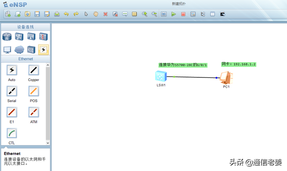Viewport: 287px width, 171px height.
Task: Select the Router device category icon
Action: [7, 37]
